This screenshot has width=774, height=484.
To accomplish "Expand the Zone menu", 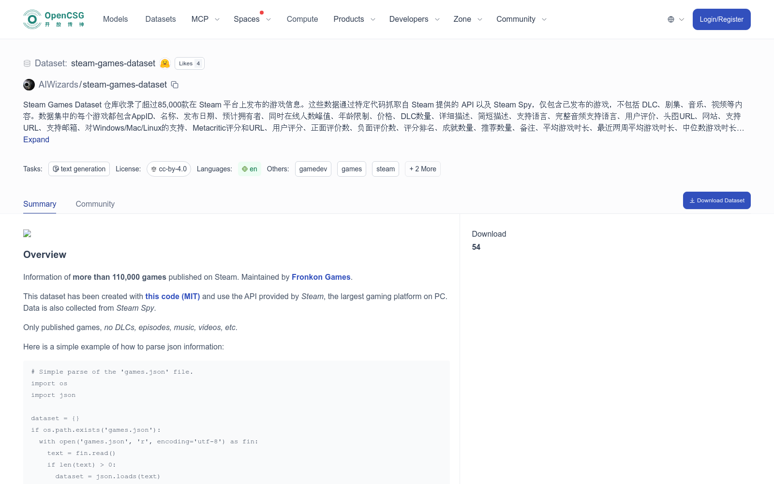I will pyautogui.click(x=467, y=19).
